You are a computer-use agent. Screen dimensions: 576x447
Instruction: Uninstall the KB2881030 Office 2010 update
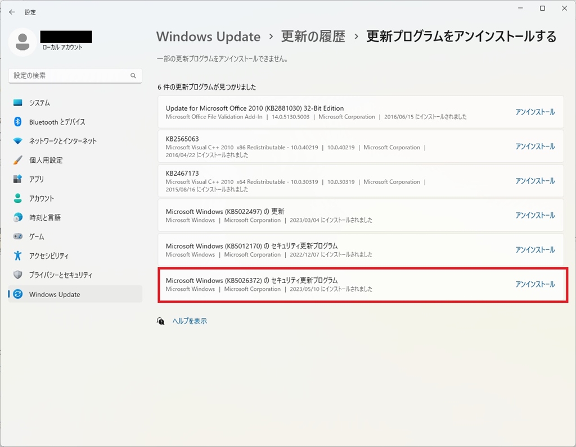point(535,112)
